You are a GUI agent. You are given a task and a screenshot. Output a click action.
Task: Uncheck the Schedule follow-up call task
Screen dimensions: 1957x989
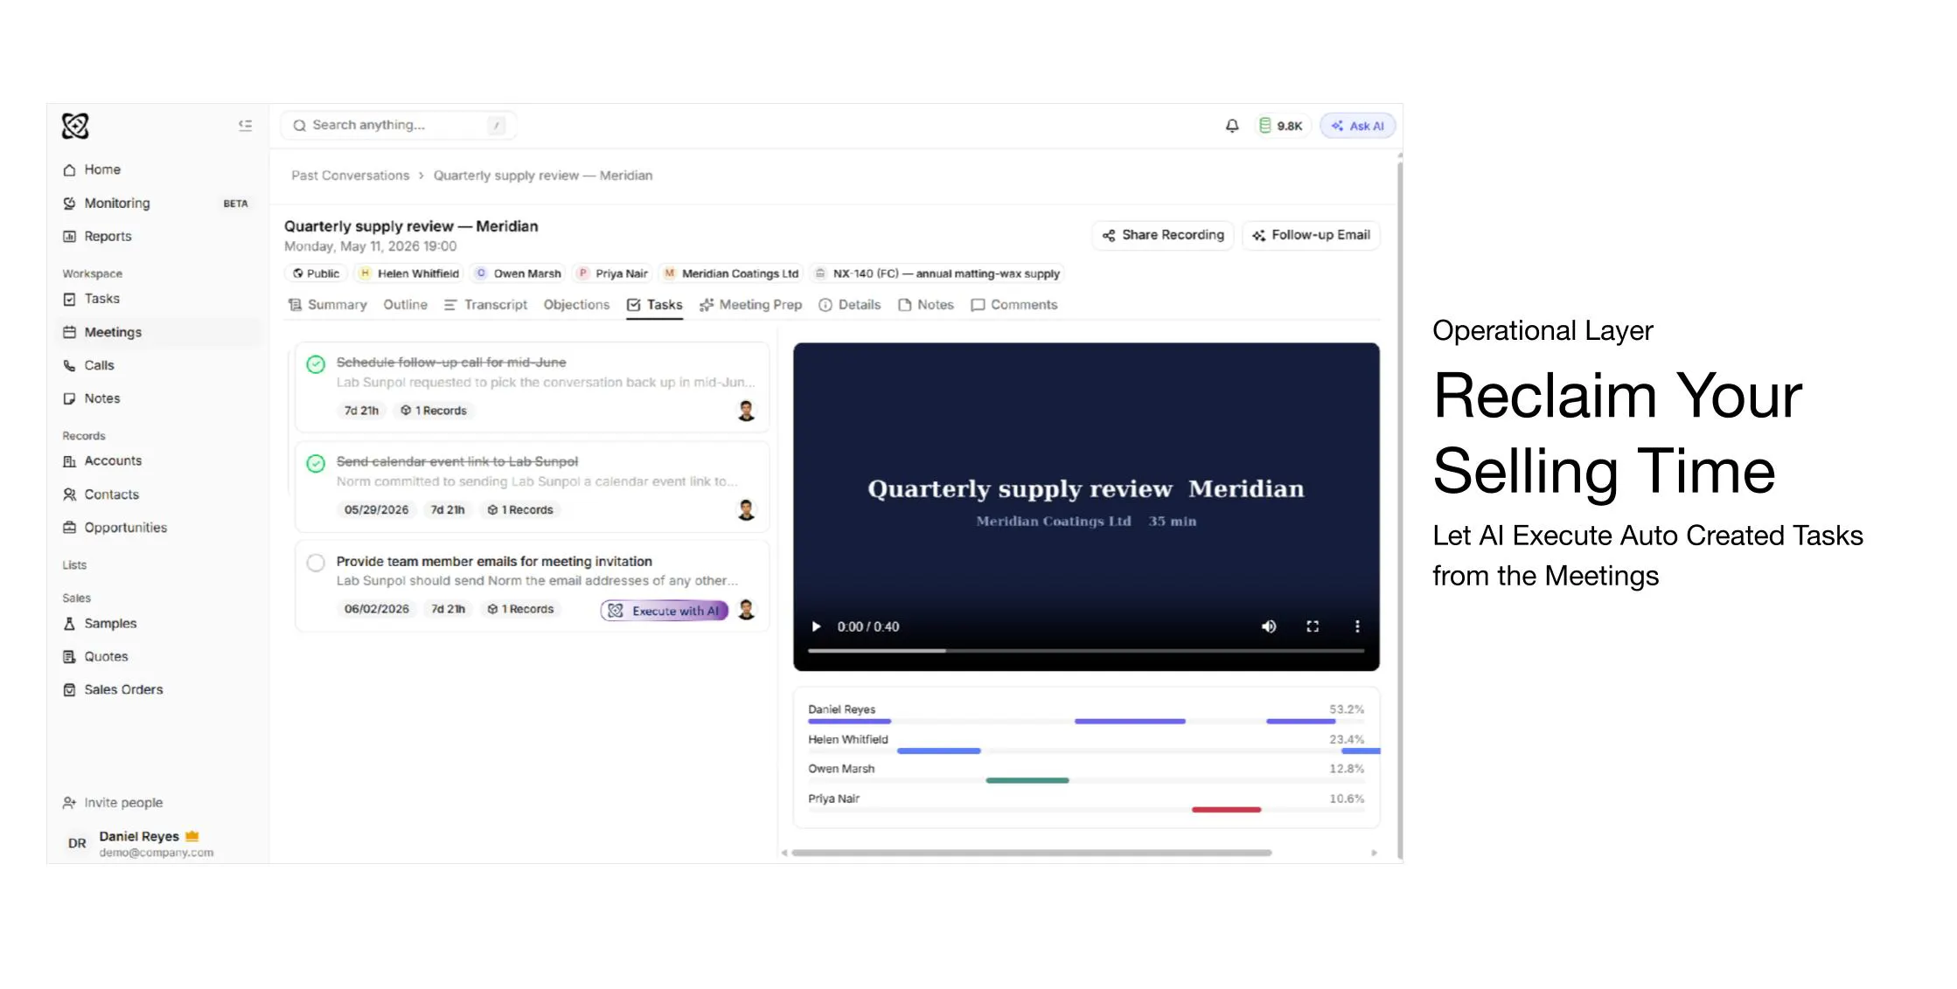(x=316, y=363)
